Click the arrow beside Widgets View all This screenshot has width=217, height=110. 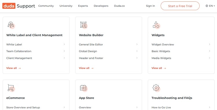(x=165, y=68)
